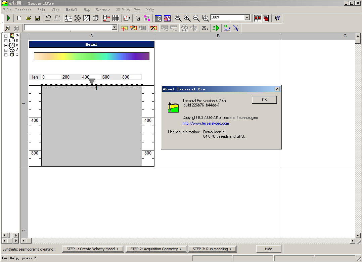The width and height of the screenshot is (362, 262).
Task: Open the Run menu
Action: (137, 10)
